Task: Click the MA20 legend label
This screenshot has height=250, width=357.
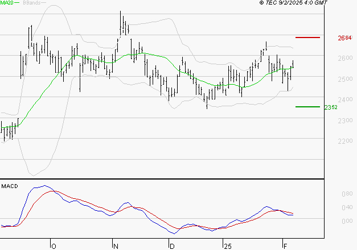Action: click(7, 3)
